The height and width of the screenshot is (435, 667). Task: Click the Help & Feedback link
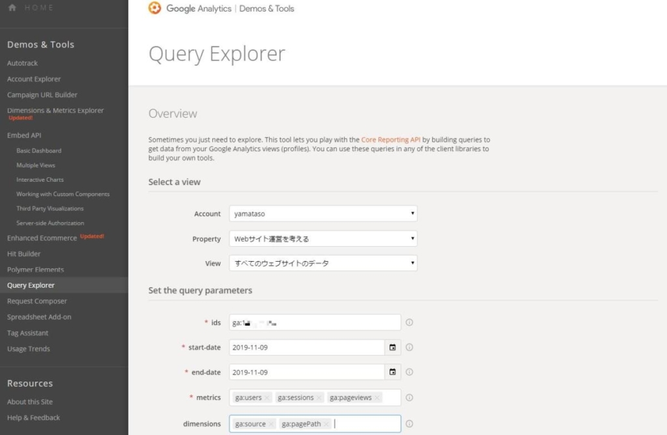click(33, 417)
